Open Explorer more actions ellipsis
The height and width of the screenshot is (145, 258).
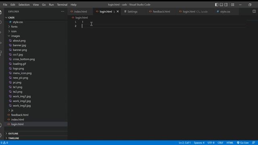62,12
